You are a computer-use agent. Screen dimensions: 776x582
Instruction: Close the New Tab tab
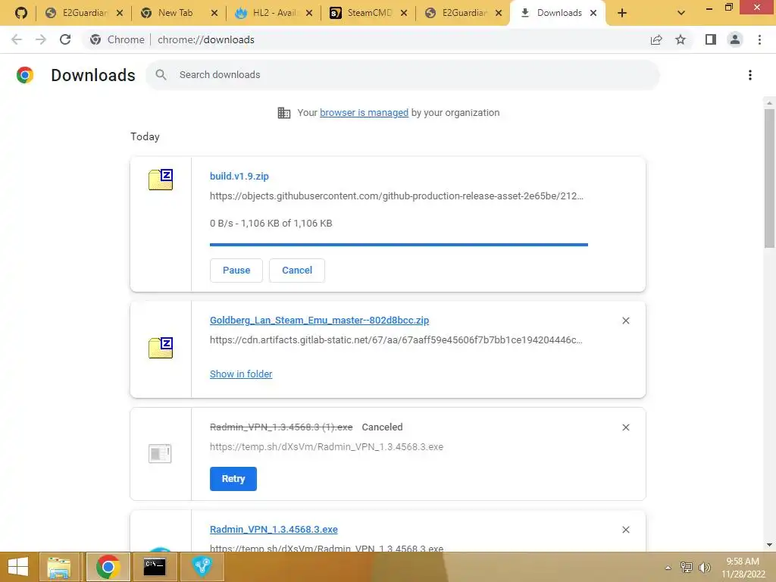tap(214, 14)
